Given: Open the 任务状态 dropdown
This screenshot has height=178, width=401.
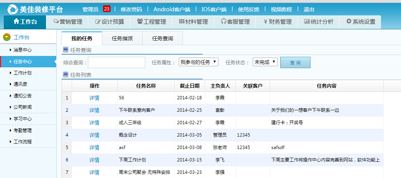Looking at the screenshot, I should click(265, 62).
